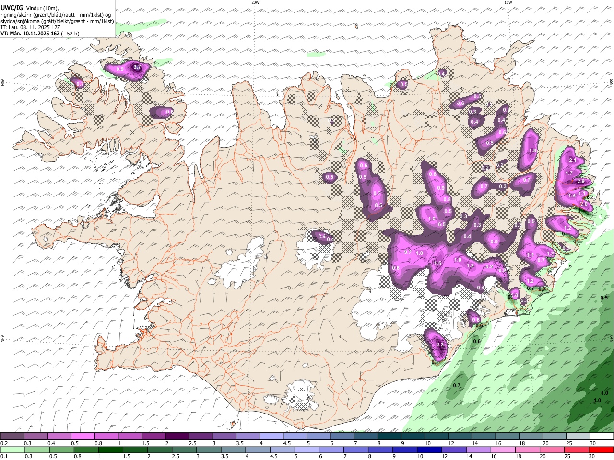This screenshot has height=460, width=614.
Task: Click the white 30 swatch in upper legend
Action: (x=601, y=437)
